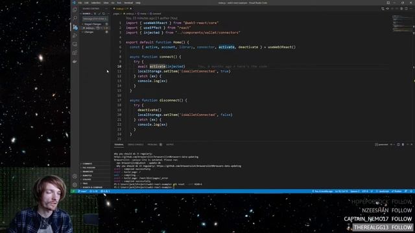The image size is (415, 233).
Task: Close the index.js editor tab
Action: tap(130, 8)
